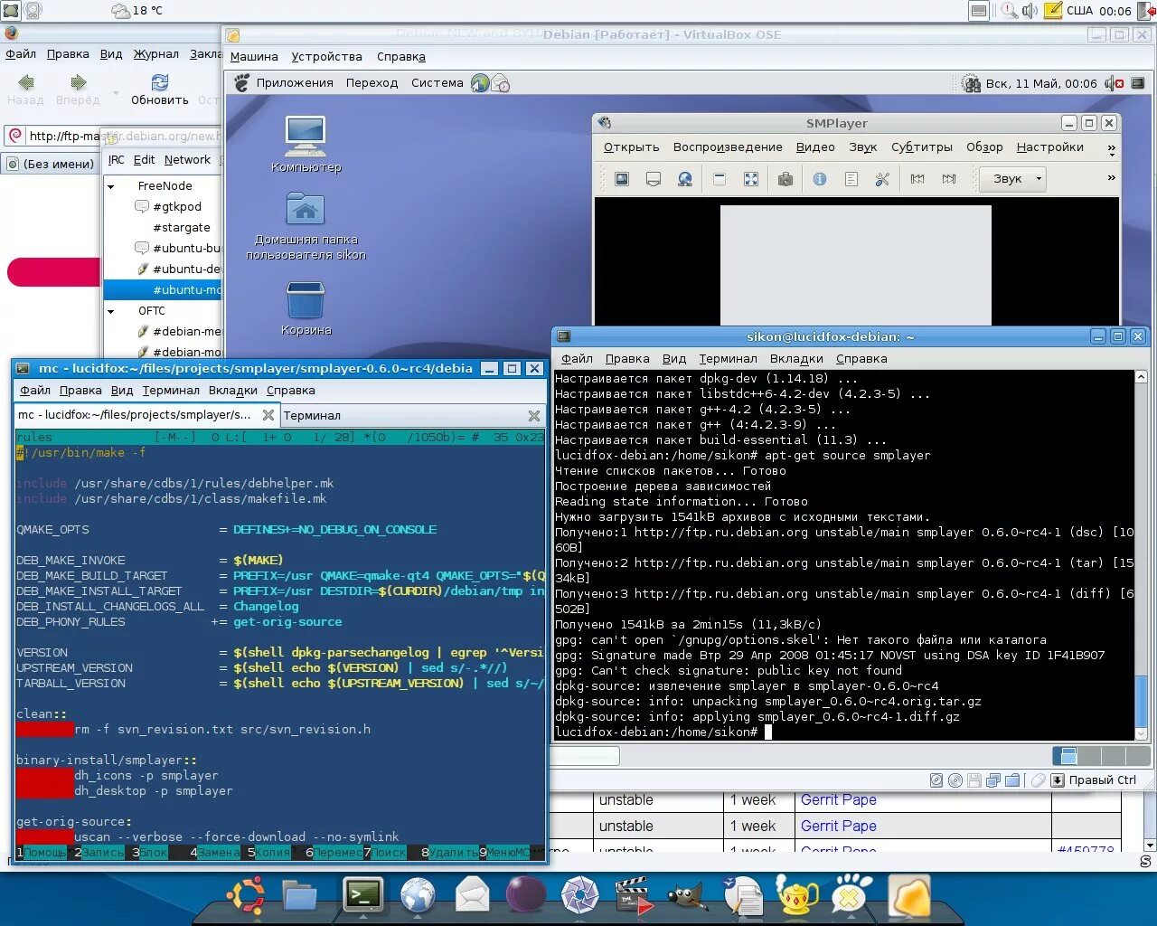Open the SMPlayer Звук dropdown button
The image size is (1157, 926).
(1013, 179)
